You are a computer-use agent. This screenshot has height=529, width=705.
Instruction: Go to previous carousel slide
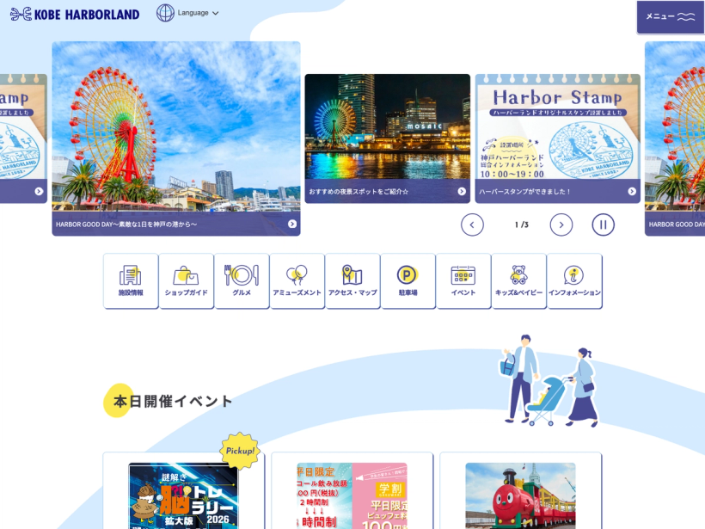tap(472, 225)
